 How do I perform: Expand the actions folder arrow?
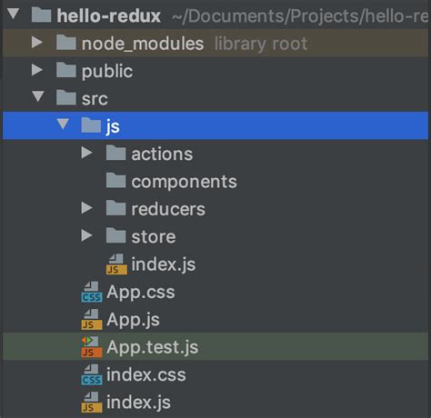(x=87, y=153)
